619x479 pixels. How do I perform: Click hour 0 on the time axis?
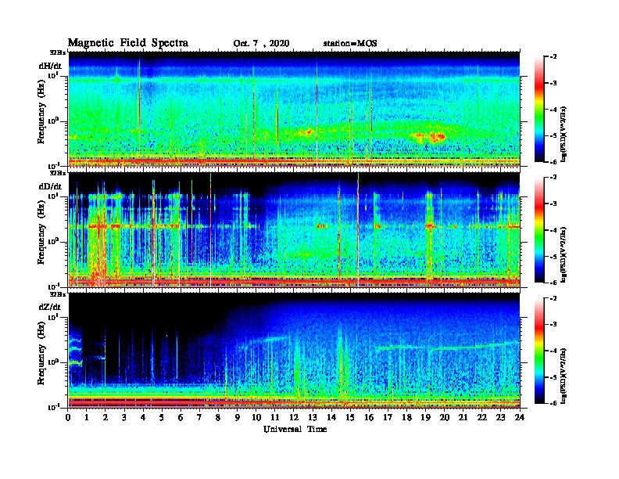tap(68, 417)
